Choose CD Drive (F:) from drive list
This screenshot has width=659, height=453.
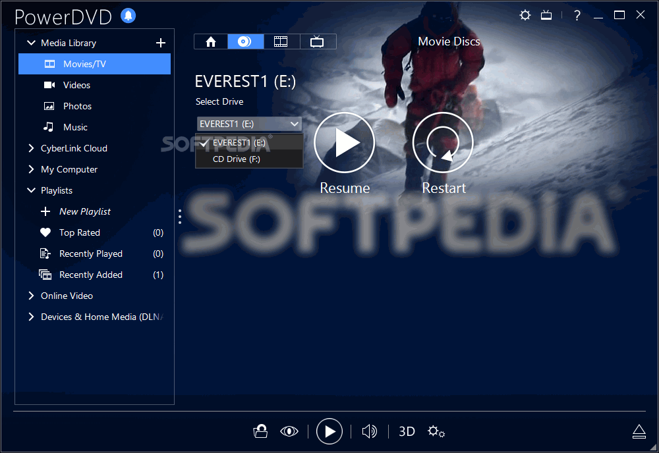(x=249, y=159)
